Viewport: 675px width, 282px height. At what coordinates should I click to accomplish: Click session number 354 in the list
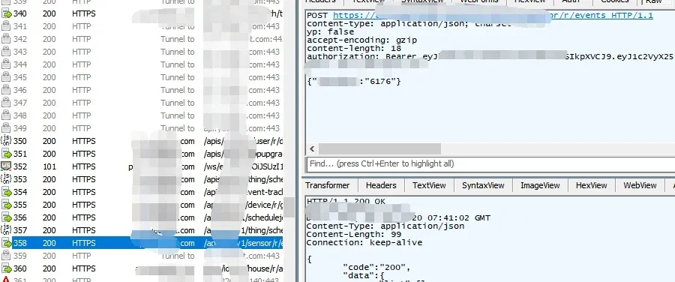pos(19,192)
